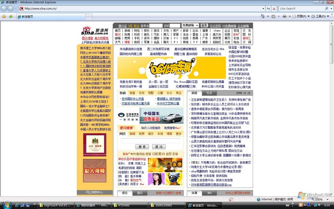The width and height of the screenshot is (334, 209).
Task: Switch to the 我的收藏夹 taskbar window
Action: 93,206
